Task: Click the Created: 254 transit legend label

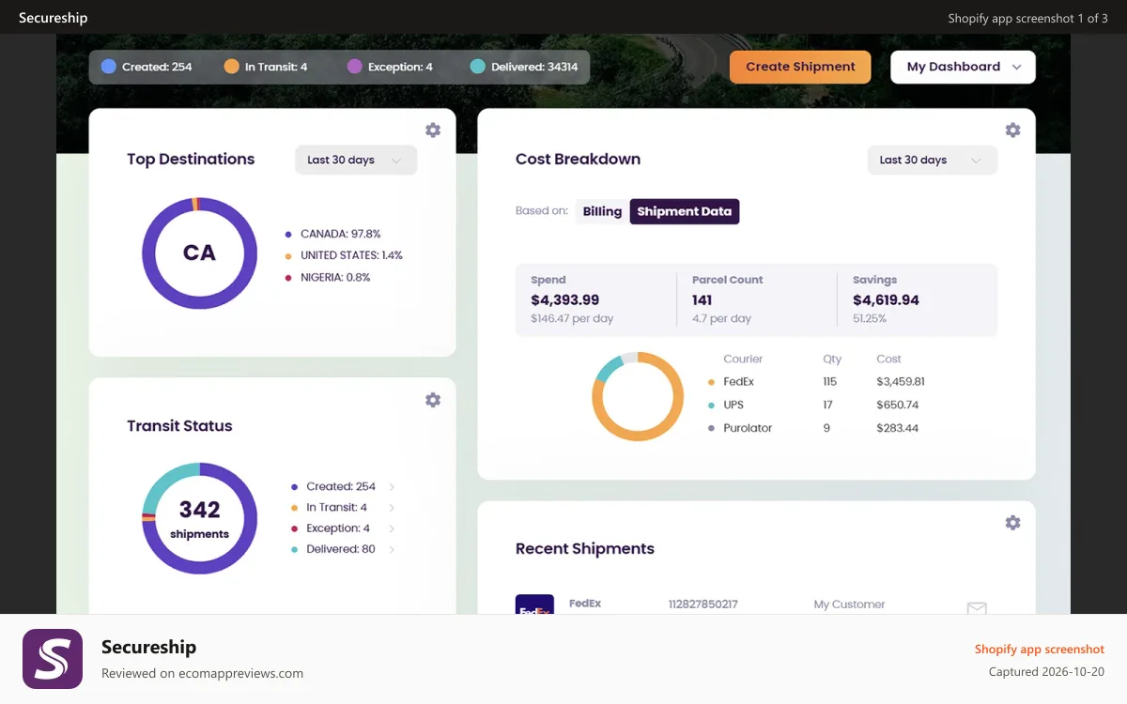Action: 341,487
